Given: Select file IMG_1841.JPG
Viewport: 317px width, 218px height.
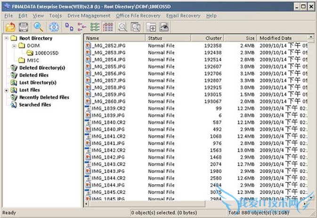Looking at the screenshot, I should [x=108, y=143].
